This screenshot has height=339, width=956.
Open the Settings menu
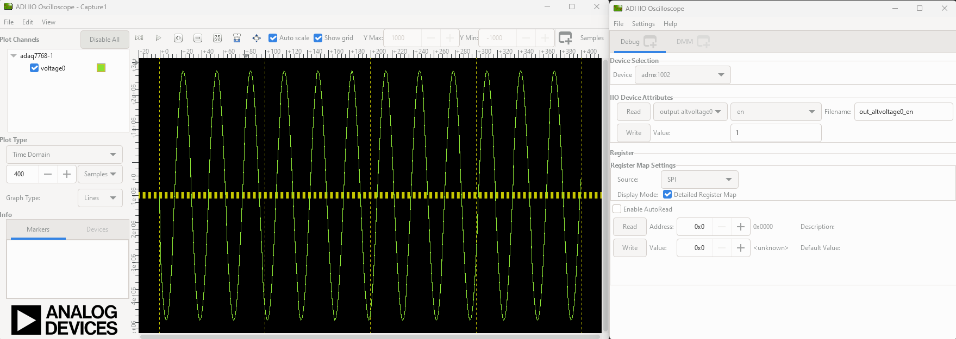(x=643, y=24)
